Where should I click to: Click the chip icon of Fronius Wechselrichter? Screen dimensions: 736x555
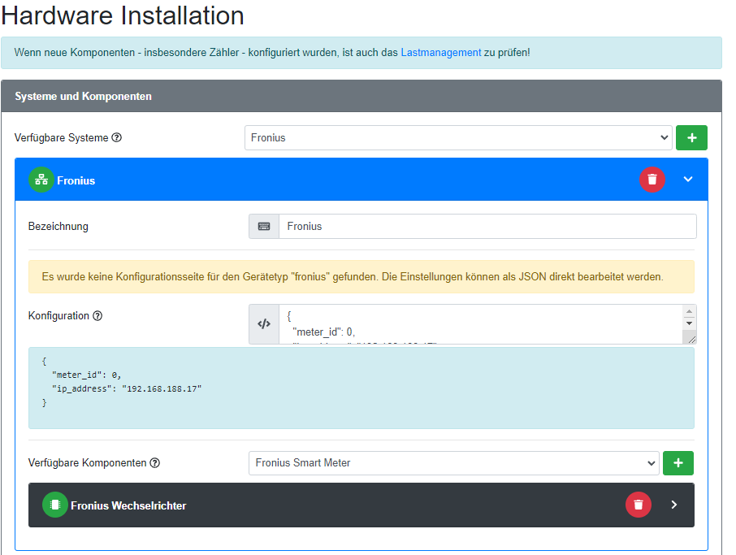(55, 505)
